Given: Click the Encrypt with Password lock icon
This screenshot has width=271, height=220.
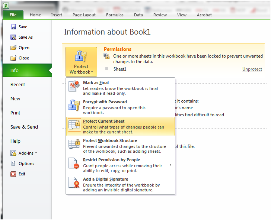Looking at the screenshot, I should (x=74, y=105).
